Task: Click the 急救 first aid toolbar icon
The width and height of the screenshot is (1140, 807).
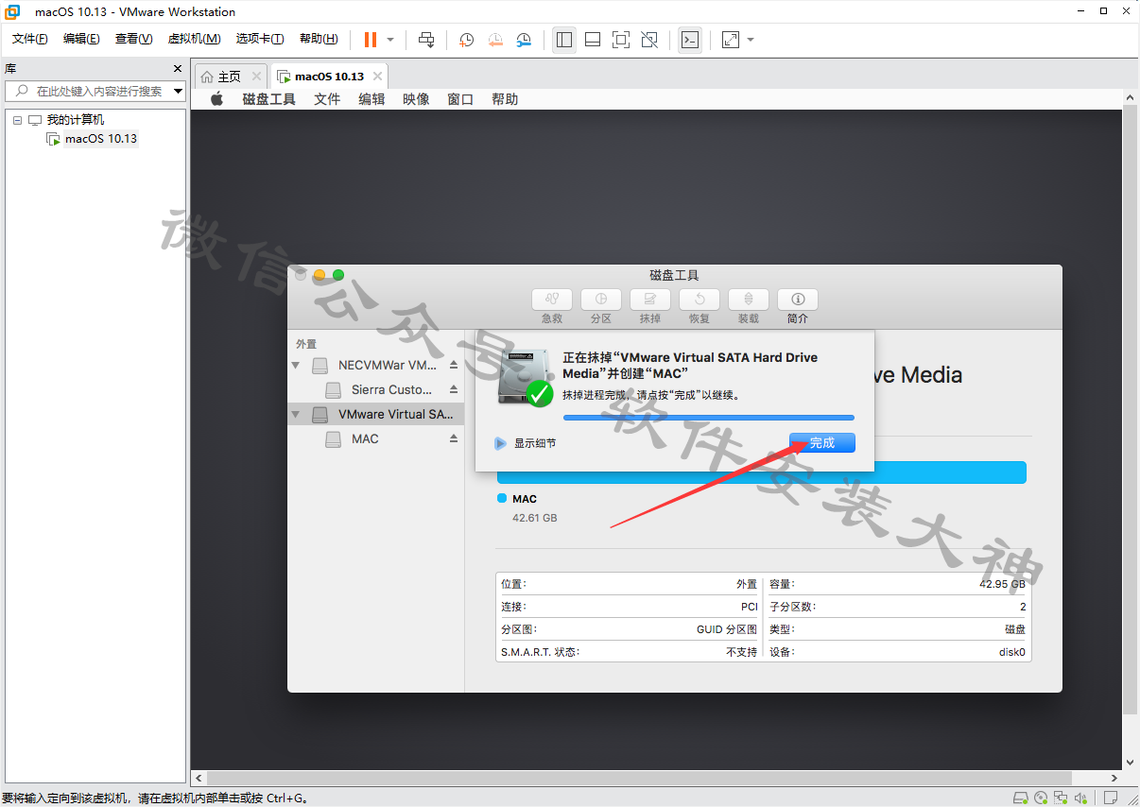Action: click(x=552, y=299)
